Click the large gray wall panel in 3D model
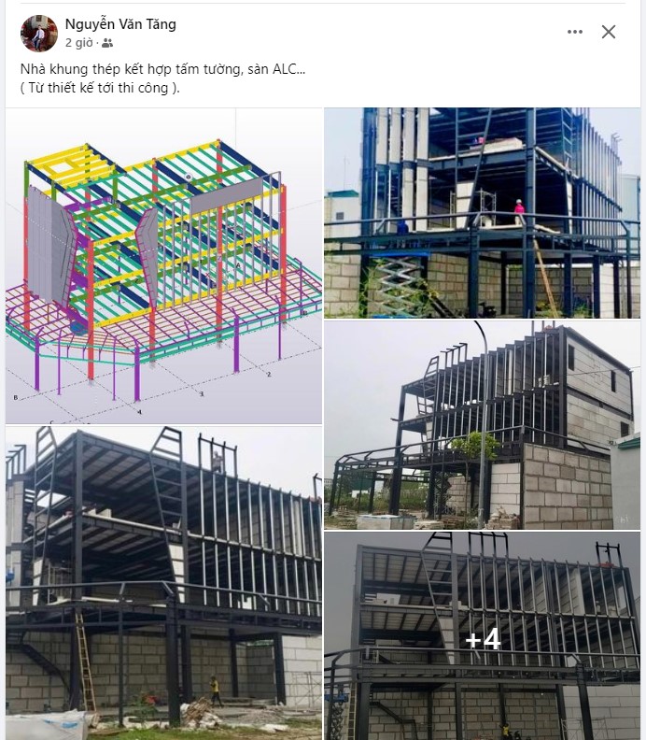 [x=49, y=246]
